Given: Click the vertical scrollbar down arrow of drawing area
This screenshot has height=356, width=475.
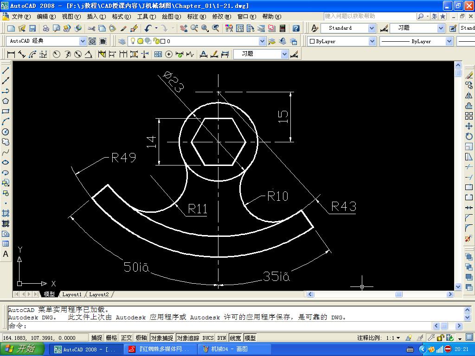Looking at the screenshot, I should [458, 286].
